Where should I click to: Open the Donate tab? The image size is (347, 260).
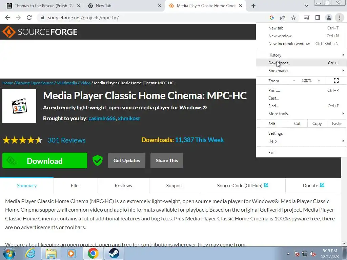click(x=313, y=186)
